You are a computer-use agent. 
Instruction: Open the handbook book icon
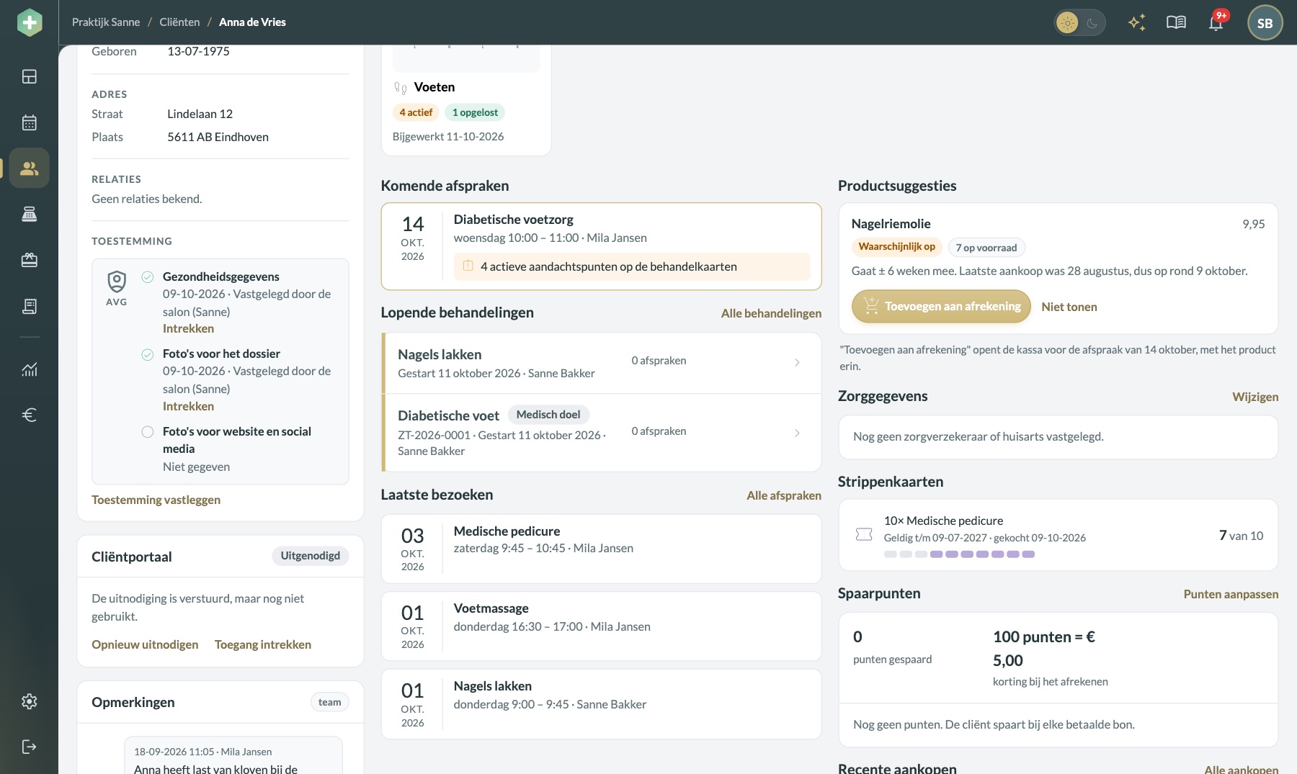coord(1176,22)
